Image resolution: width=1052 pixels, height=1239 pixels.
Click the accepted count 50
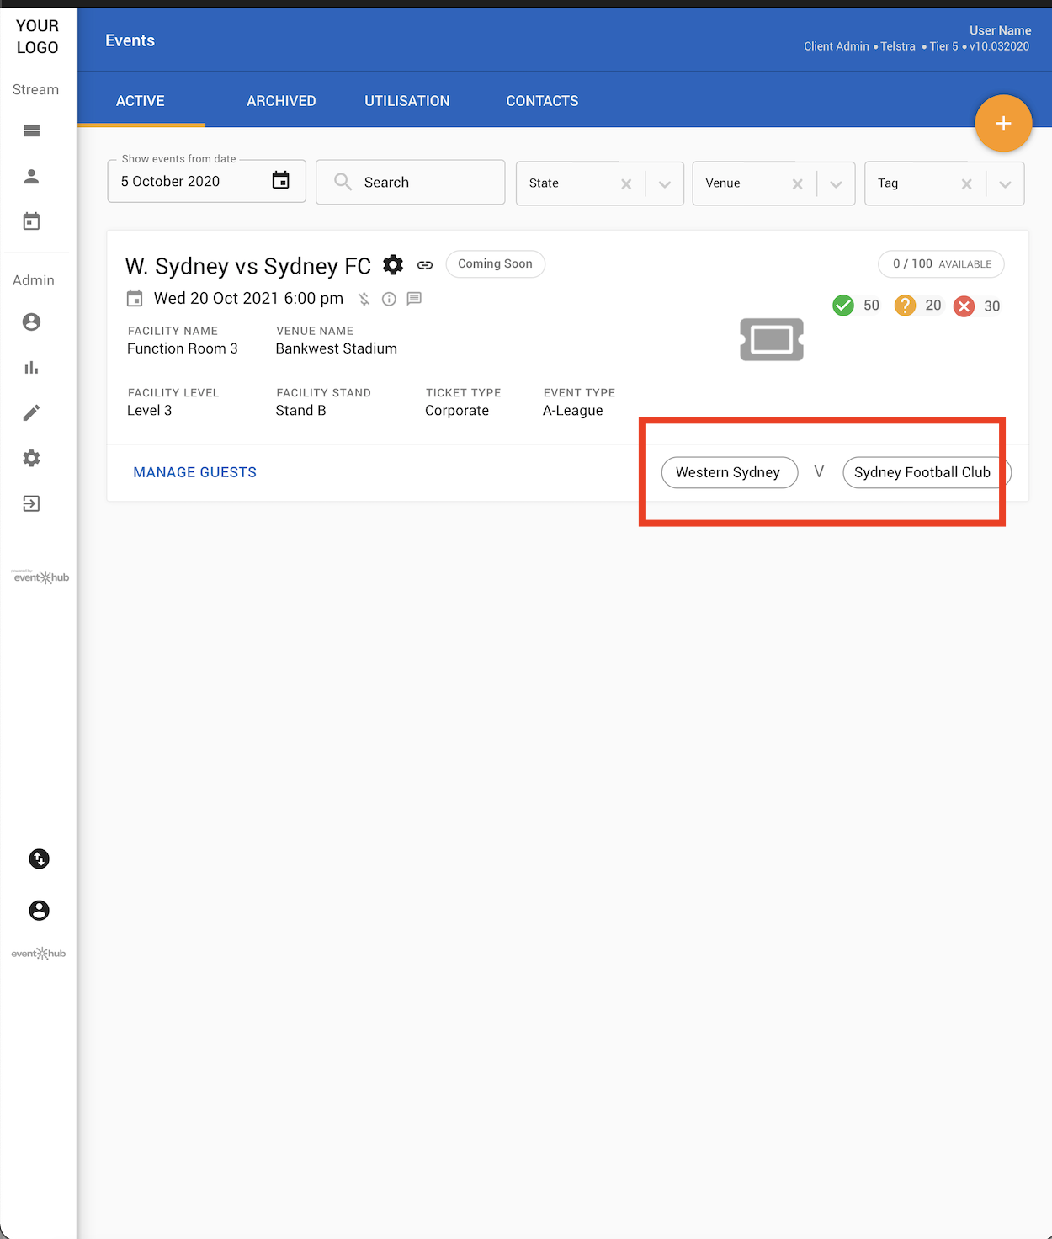tap(871, 306)
